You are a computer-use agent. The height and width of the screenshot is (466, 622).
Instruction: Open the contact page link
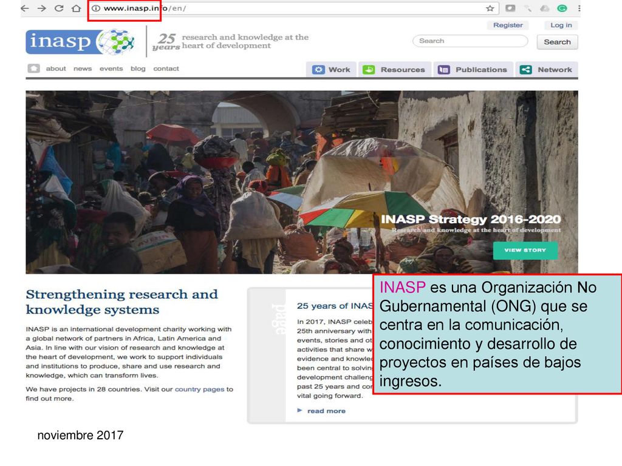166,69
